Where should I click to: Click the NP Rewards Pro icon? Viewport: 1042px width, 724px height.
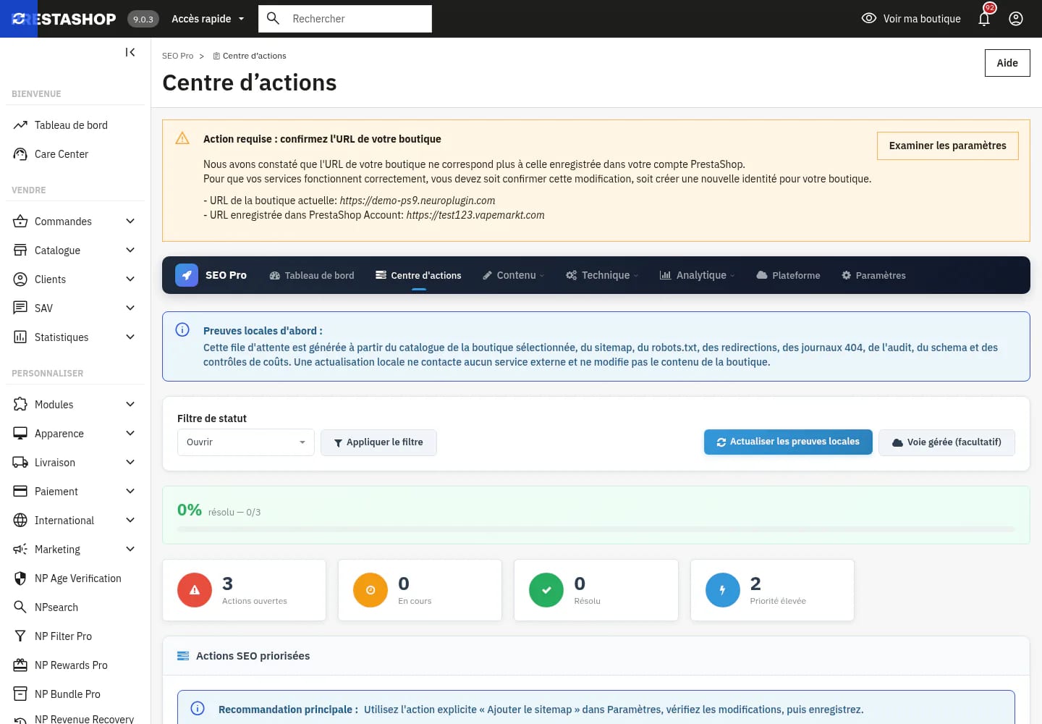point(20,665)
